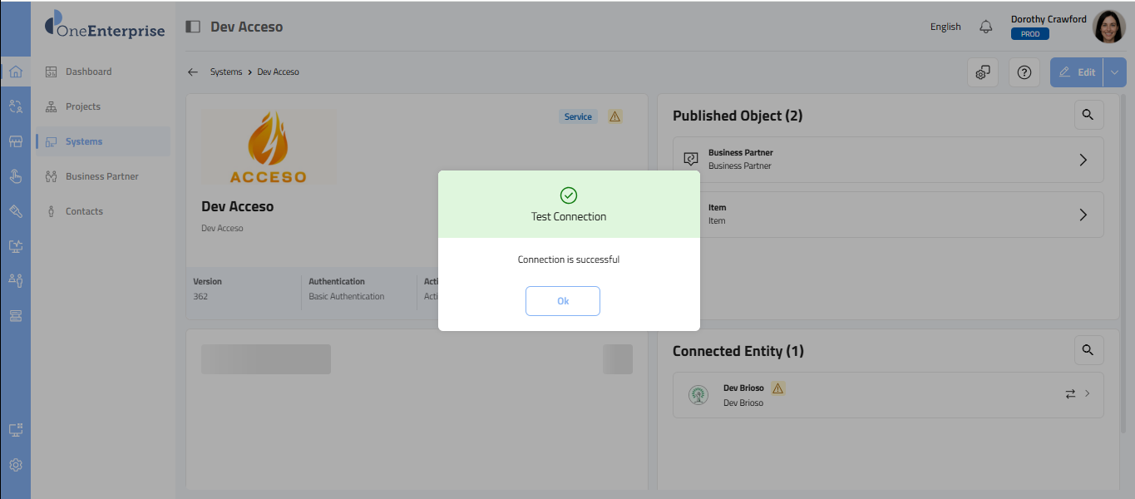Open the notifications bell
Screen dimensions: 1135x499
pyautogui.click(x=986, y=27)
